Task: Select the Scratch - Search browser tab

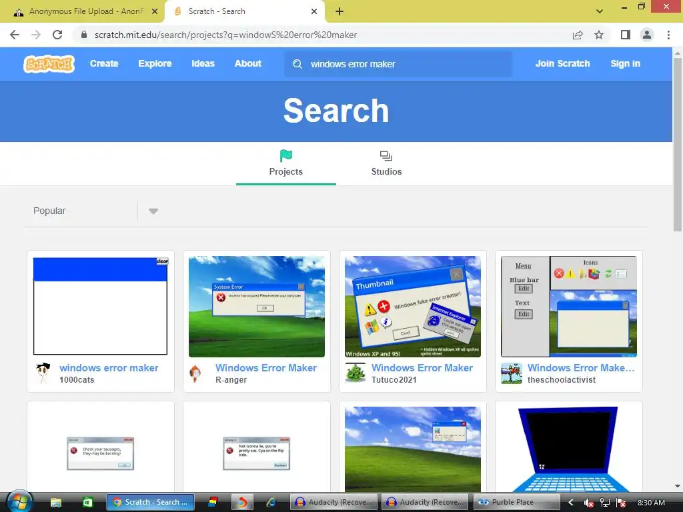Action: coord(244,11)
